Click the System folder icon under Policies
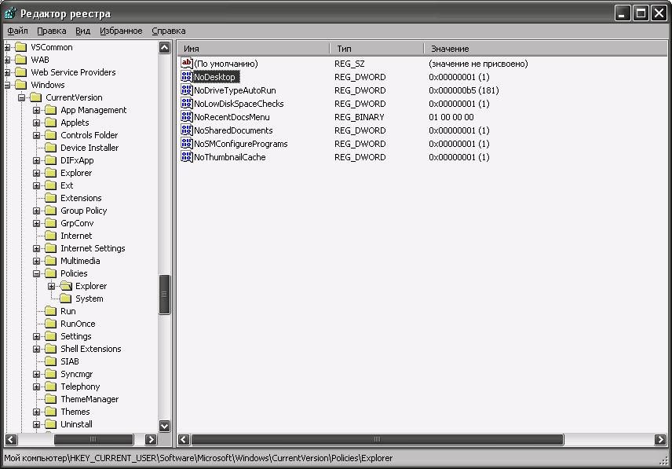Screen dimensions: 672x469 (66, 299)
